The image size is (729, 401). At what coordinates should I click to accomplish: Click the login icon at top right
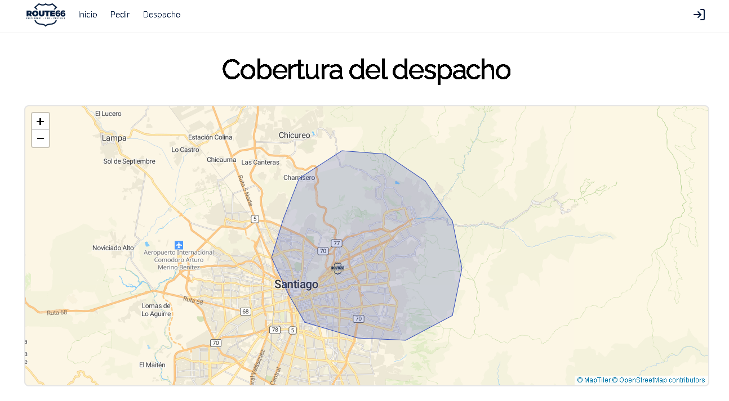click(x=699, y=15)
